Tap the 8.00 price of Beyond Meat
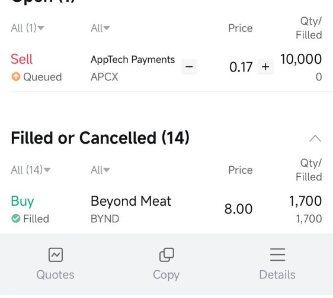Image resolution: width=333 pixels, height=298 pixels. [x=239, y=209]
